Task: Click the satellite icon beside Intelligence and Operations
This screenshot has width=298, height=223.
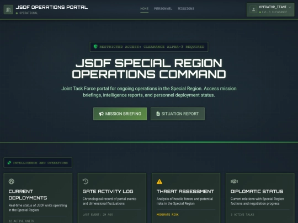Action: click(x=9, y=162)
